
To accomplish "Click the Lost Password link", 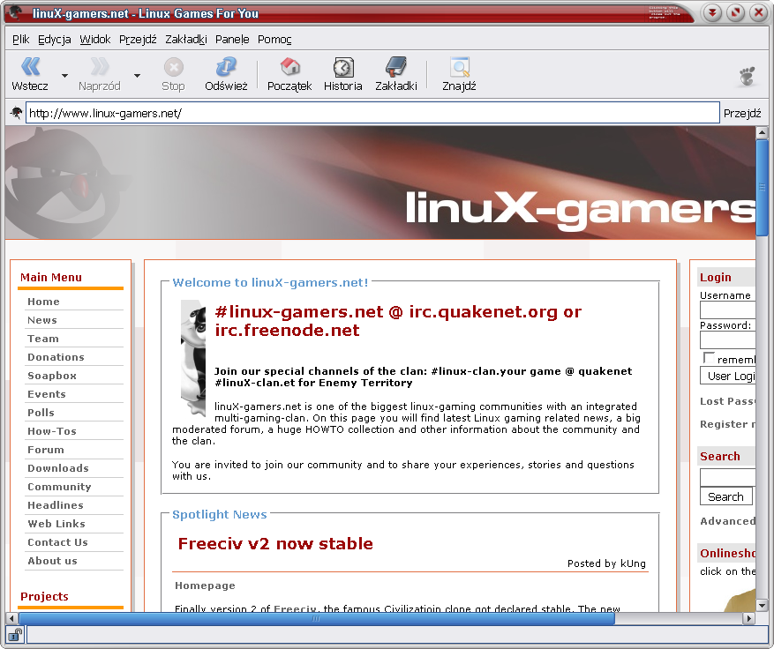I will (727, 401).
